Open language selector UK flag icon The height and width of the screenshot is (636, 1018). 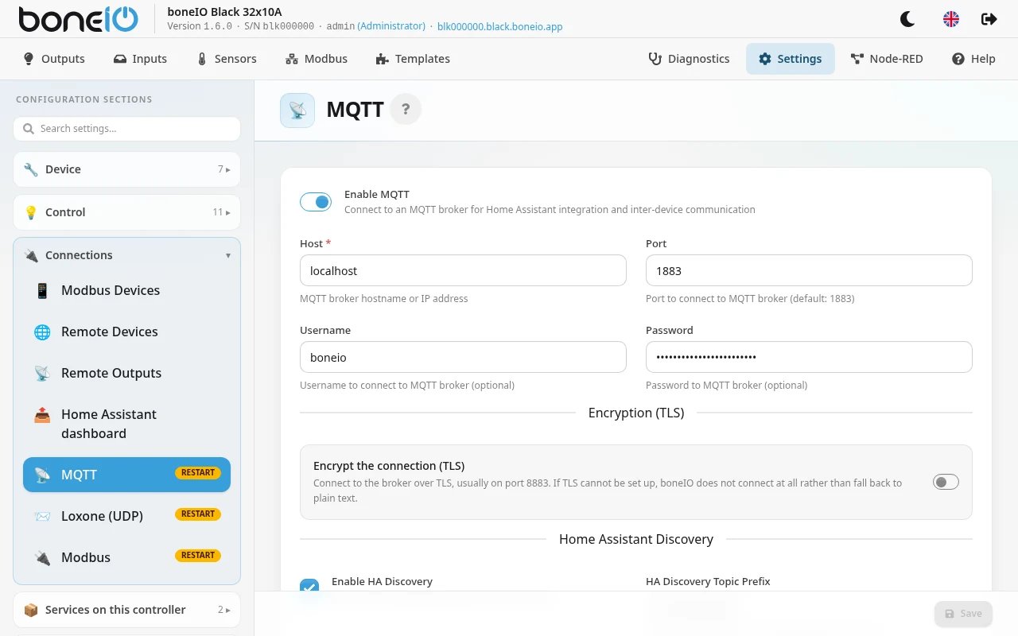[x=950, y=19]
